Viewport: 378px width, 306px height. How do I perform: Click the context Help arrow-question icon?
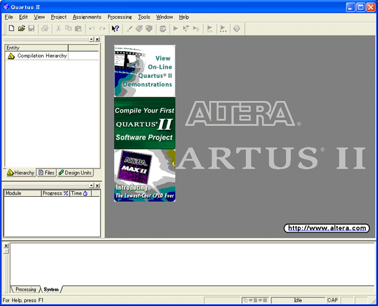tap(115, 28)
